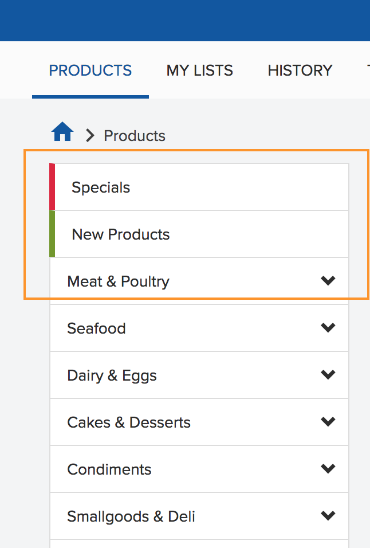Expand Dairy & Eggs using its chevron
The width and height of the screenshot is (370, 548).
[x=328, y=375]
